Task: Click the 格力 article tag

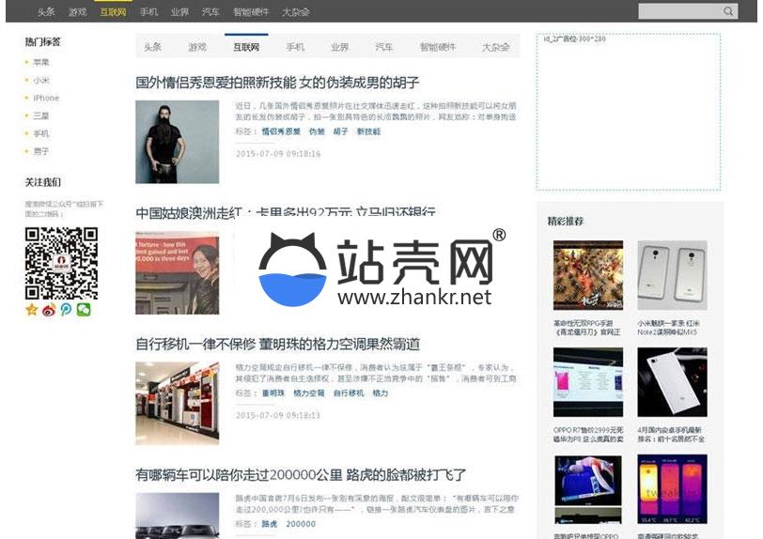Action: tap(380, 393)
